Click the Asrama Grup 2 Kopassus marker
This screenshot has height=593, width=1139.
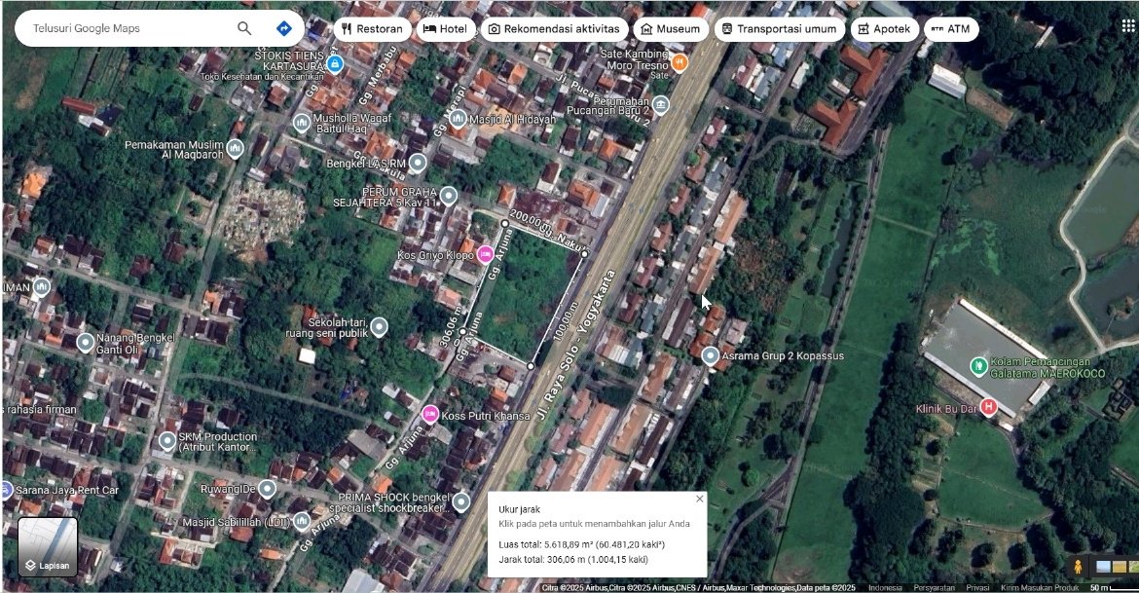(x=711, y=356)
